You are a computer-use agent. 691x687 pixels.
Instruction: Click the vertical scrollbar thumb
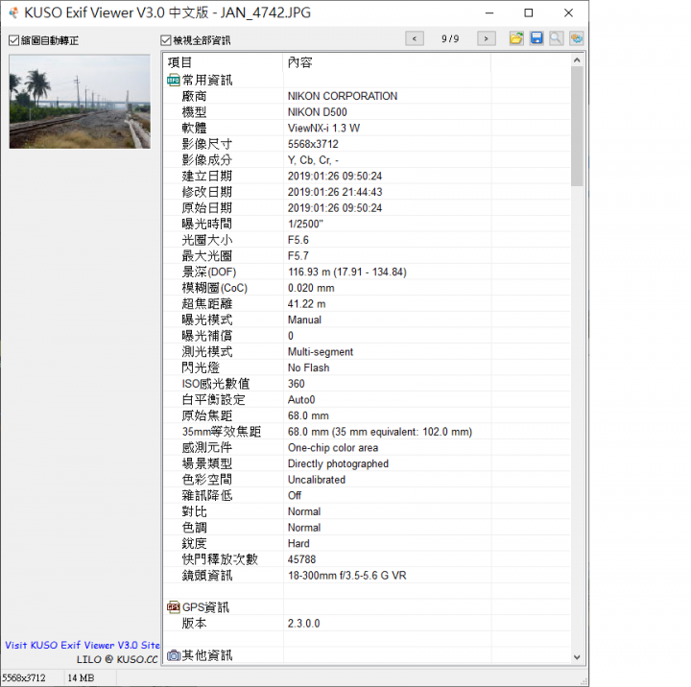click(577, 126)
